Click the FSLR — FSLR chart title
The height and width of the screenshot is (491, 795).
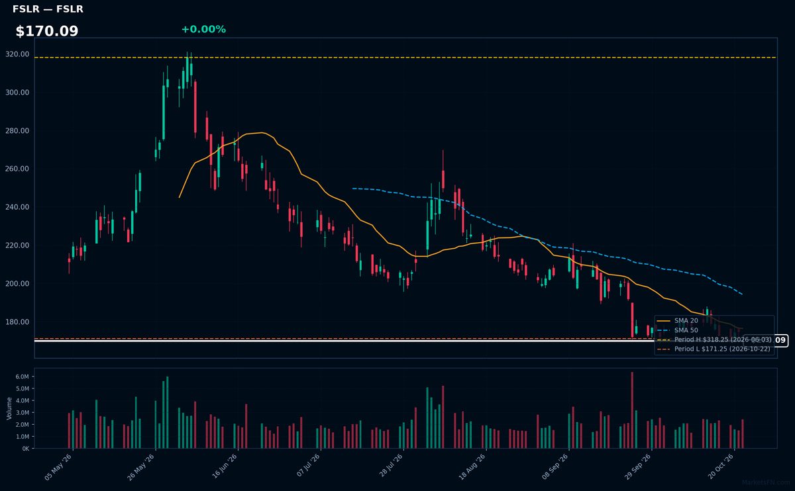click(x=48, y=9)
